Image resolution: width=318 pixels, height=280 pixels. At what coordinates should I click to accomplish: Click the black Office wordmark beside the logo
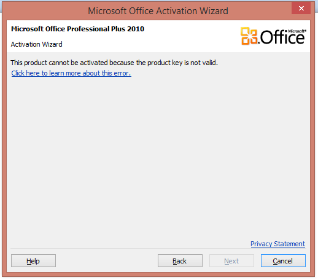pos(282,37)
